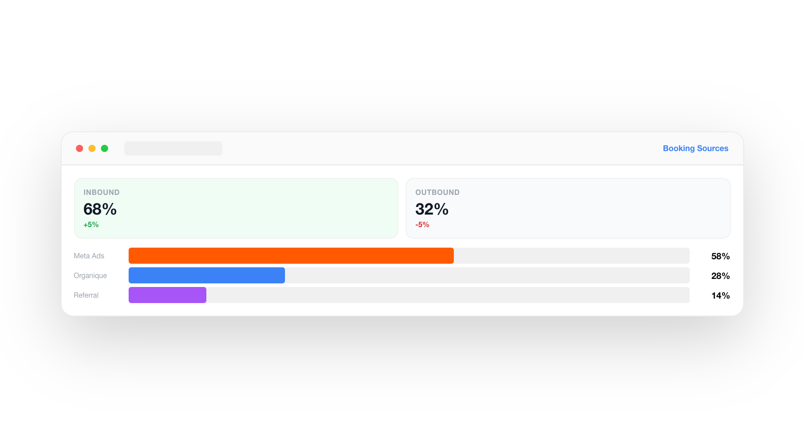Click the orange Meta Ads bar
Screen dimensions: 804x447
click(290, 255)
